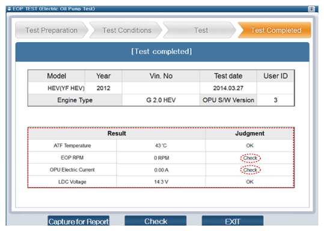Click the title bar camera icon
The height and width of the screenshot is (231, 324).
coord(311,9)
